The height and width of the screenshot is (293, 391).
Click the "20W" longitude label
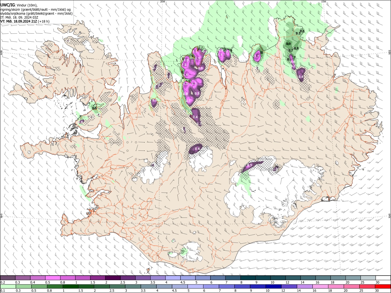pos(163,2)
